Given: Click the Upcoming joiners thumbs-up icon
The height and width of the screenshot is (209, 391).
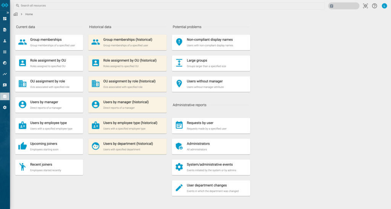Looking at the screenshot, I should (x=23, y=146).
